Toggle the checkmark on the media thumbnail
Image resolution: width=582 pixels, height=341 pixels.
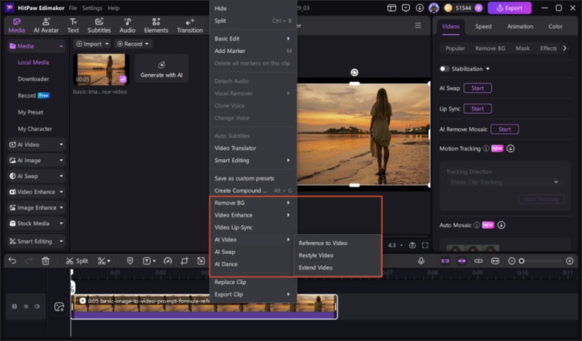[x=123, y=79]
